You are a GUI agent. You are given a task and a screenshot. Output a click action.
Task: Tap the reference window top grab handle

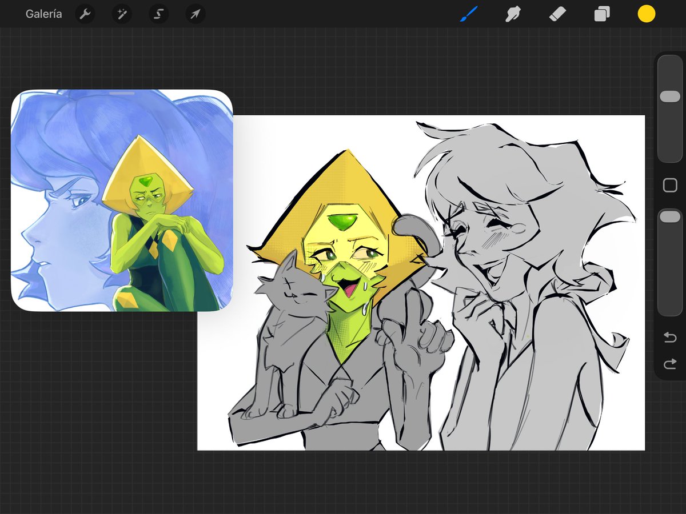click(x=121, y=93)
